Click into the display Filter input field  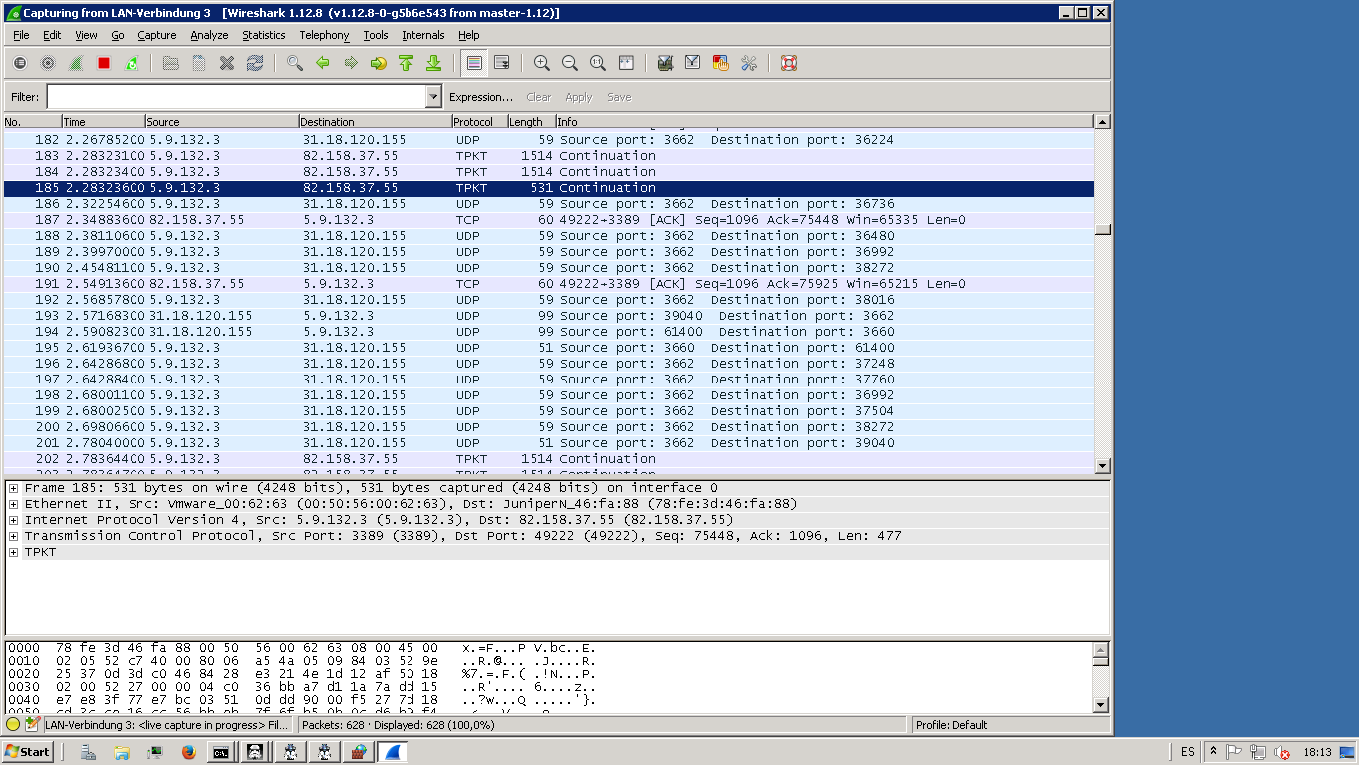click(236, 97)
